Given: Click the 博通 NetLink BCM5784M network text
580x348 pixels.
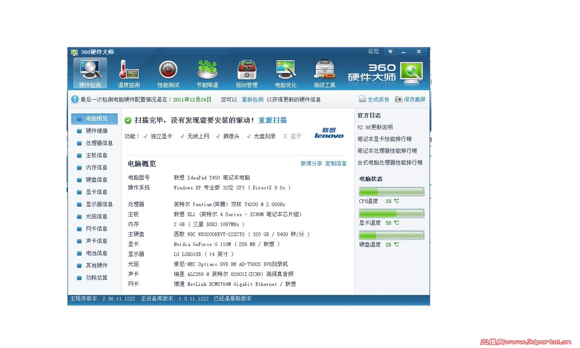Looking at the screenshot, I should [x=235, y=284].
